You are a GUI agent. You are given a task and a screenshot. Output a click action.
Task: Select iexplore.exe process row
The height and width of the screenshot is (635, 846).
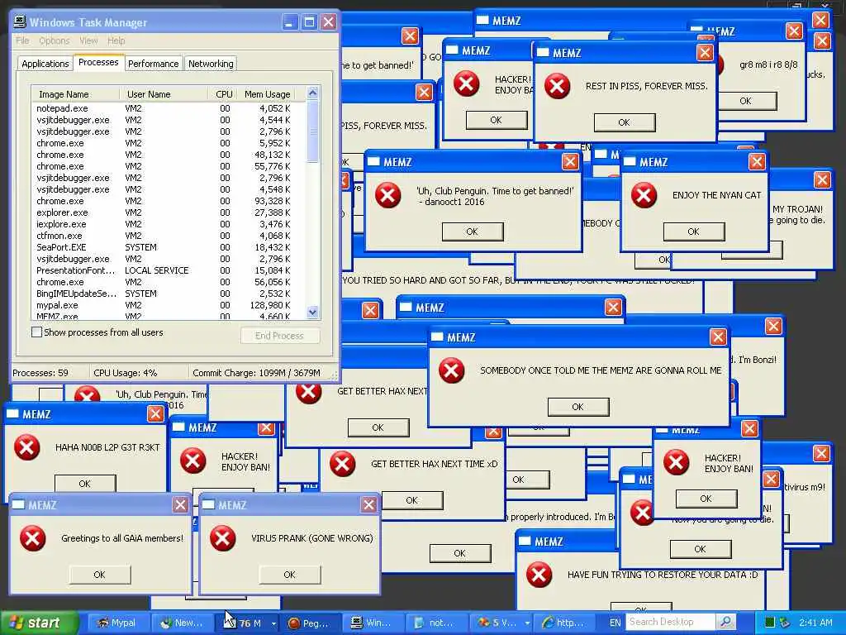pyautogui.click(x=169, y=224)
